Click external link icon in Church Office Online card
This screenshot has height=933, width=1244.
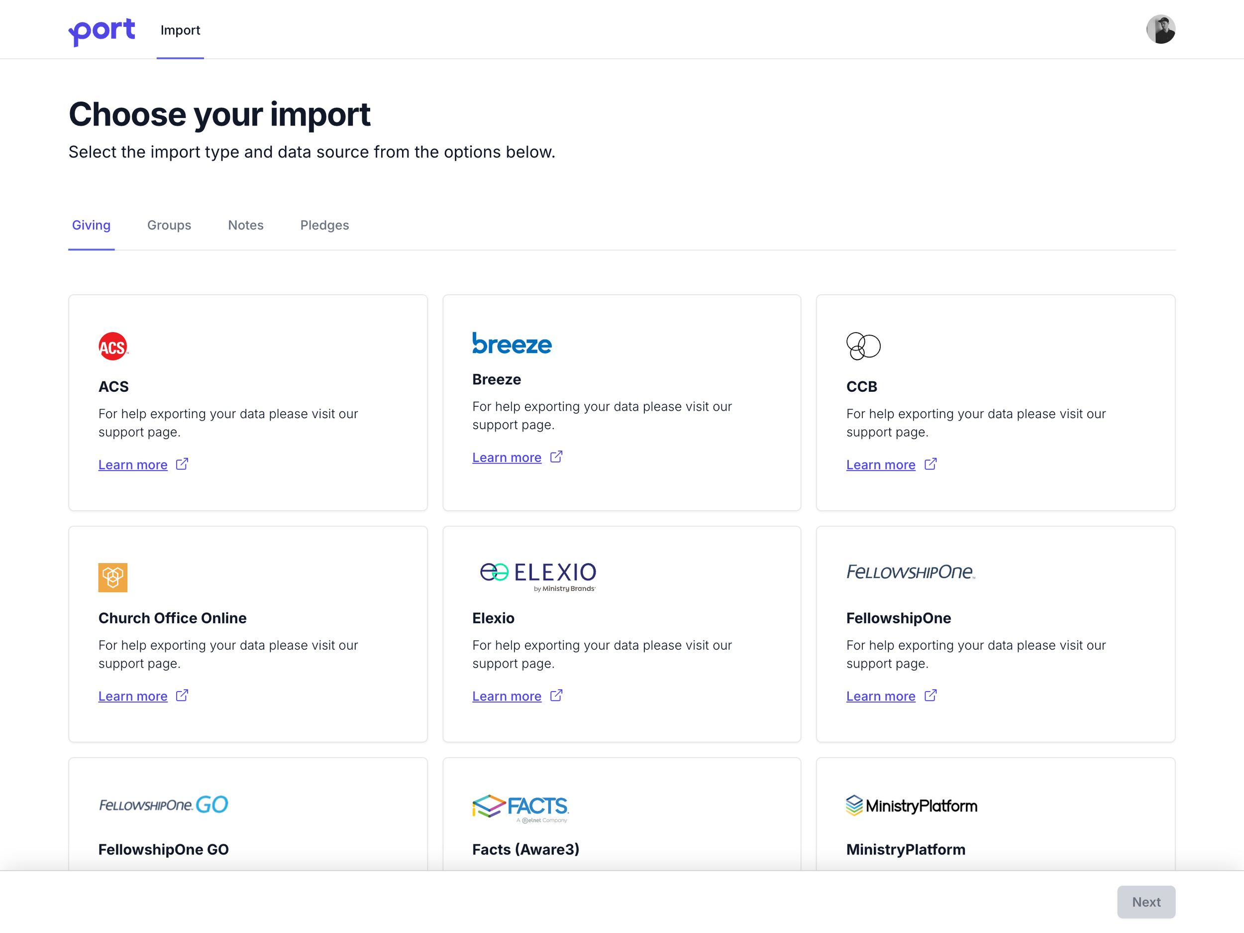pyautogui.click(x=182, y=696)
